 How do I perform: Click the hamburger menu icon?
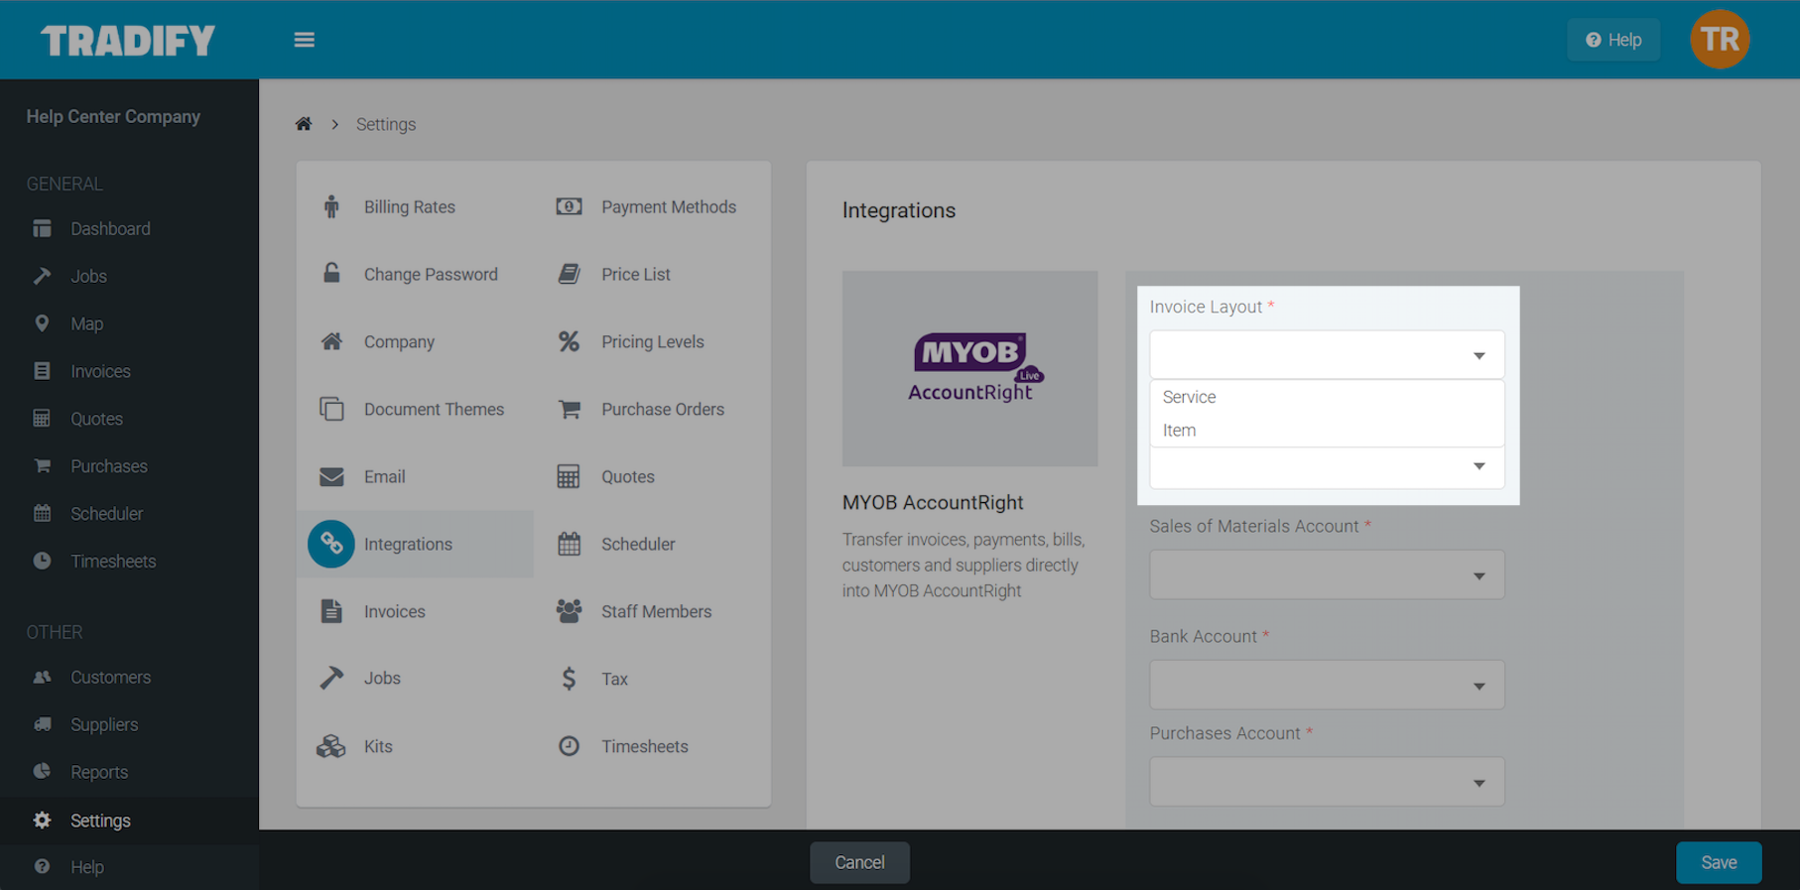[305, 40]
